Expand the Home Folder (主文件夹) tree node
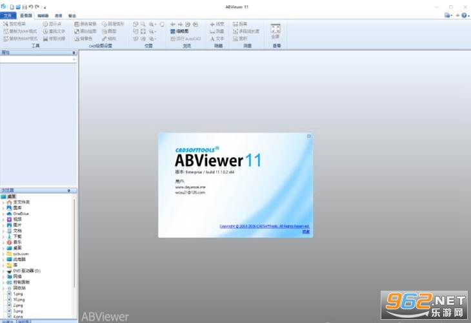Image resolution: width=471 pixels, height=323 pixels. pyautogui.click(x=3, y=202)
